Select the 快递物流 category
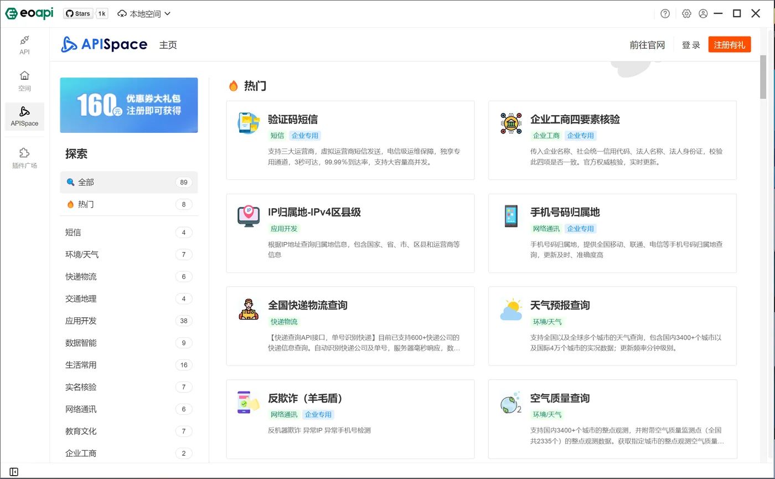Viewport: 775px width, 479px height. click(x=129, y=276)
